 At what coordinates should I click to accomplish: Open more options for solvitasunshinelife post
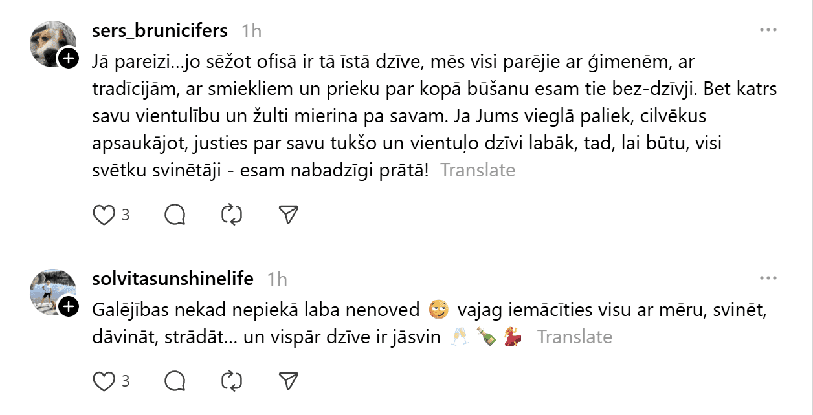pyautogui.click(x=768, y=278)
